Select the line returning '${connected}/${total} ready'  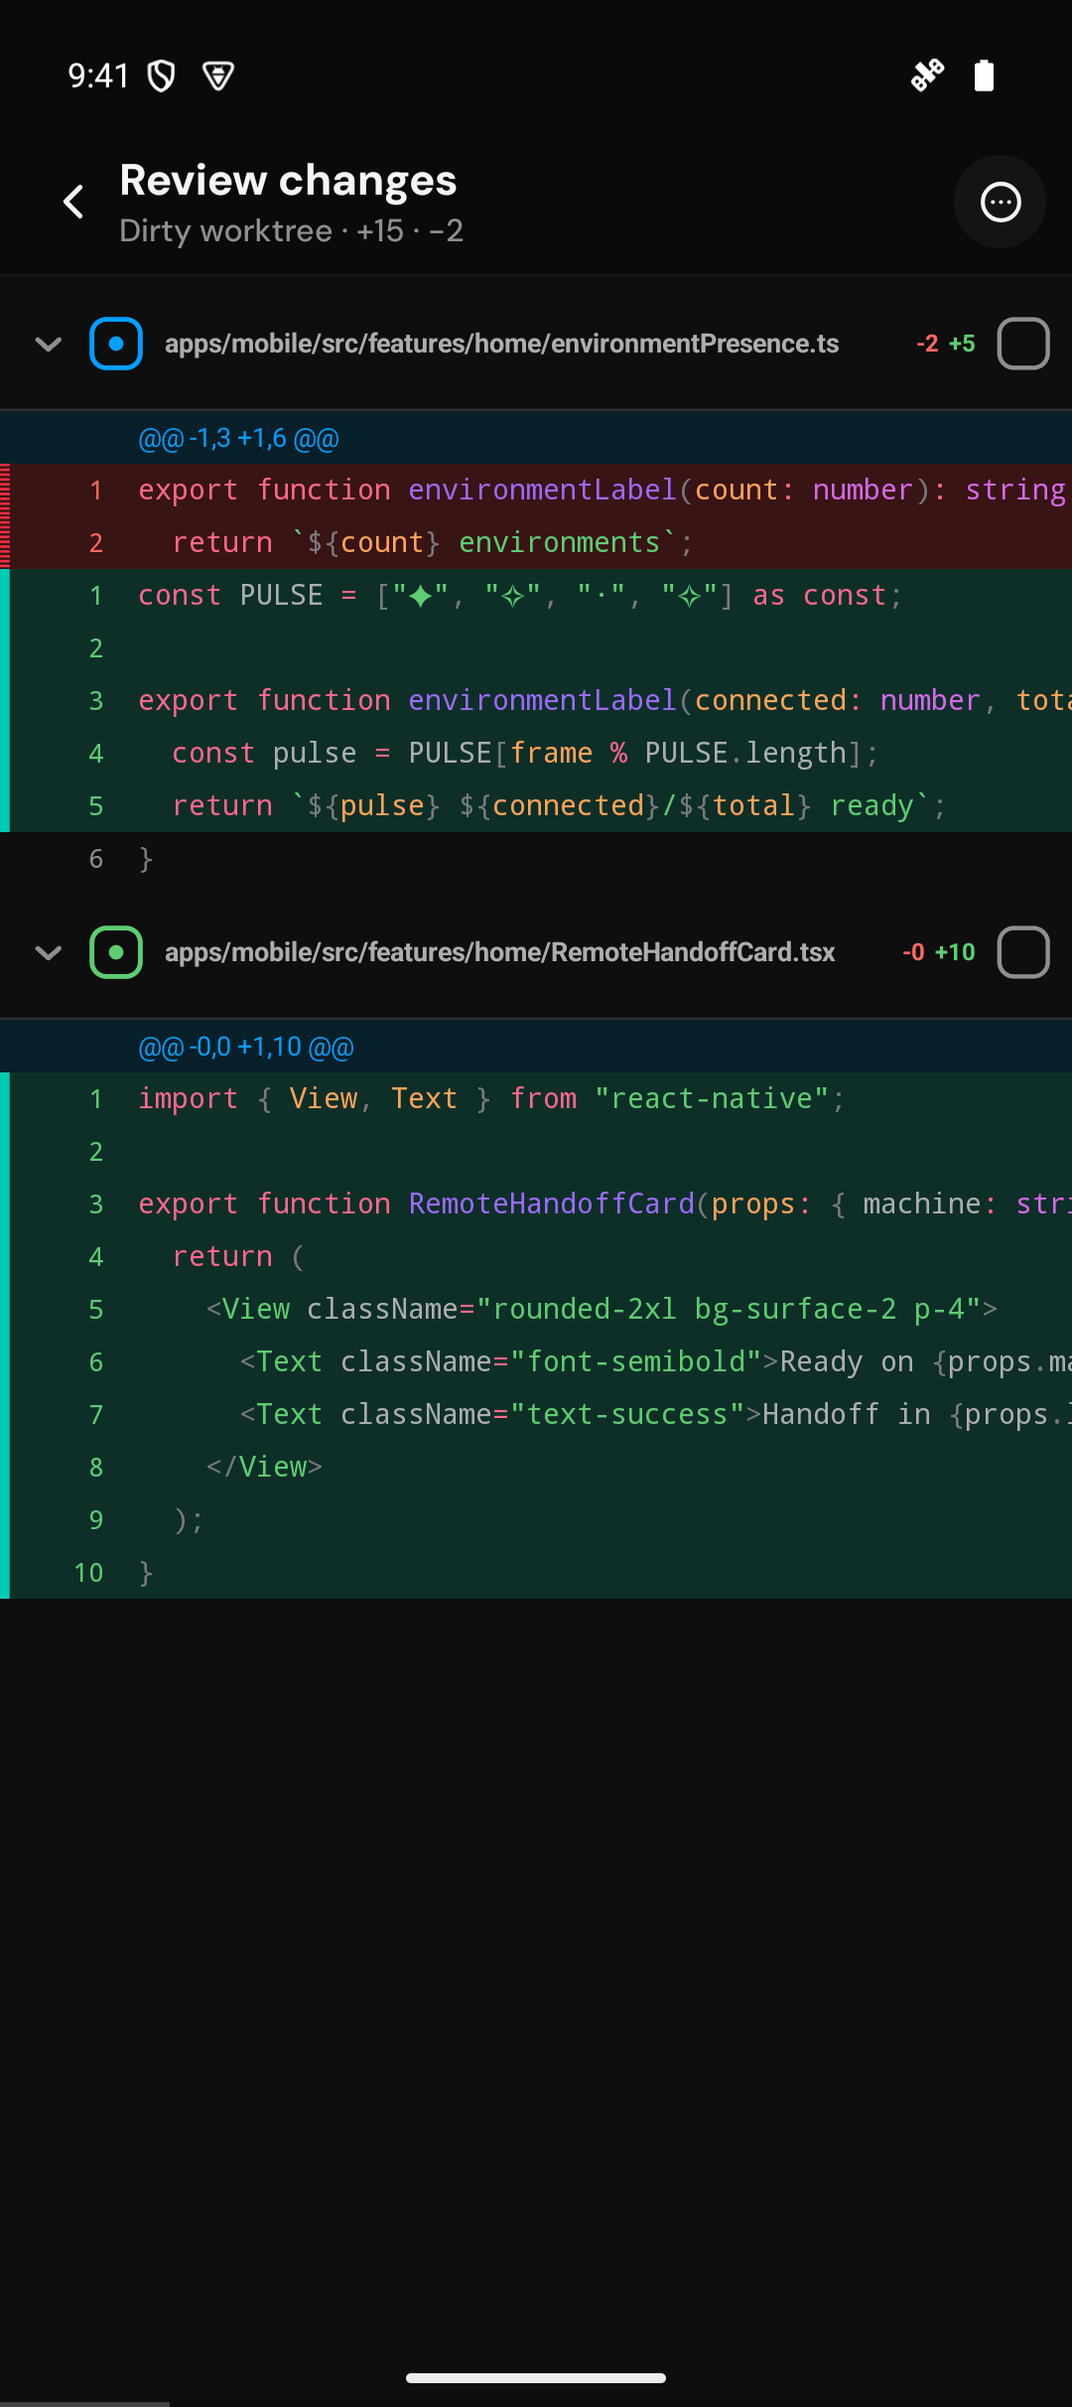[536, 805]
